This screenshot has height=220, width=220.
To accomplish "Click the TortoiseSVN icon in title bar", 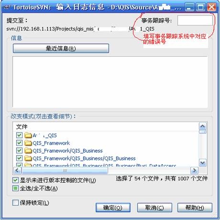I will click(7, 7).
